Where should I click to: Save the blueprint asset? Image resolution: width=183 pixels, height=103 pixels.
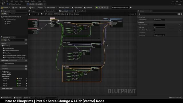point(15,7)
